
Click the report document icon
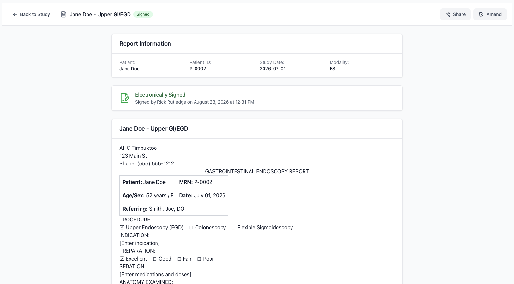coord(64,14)
